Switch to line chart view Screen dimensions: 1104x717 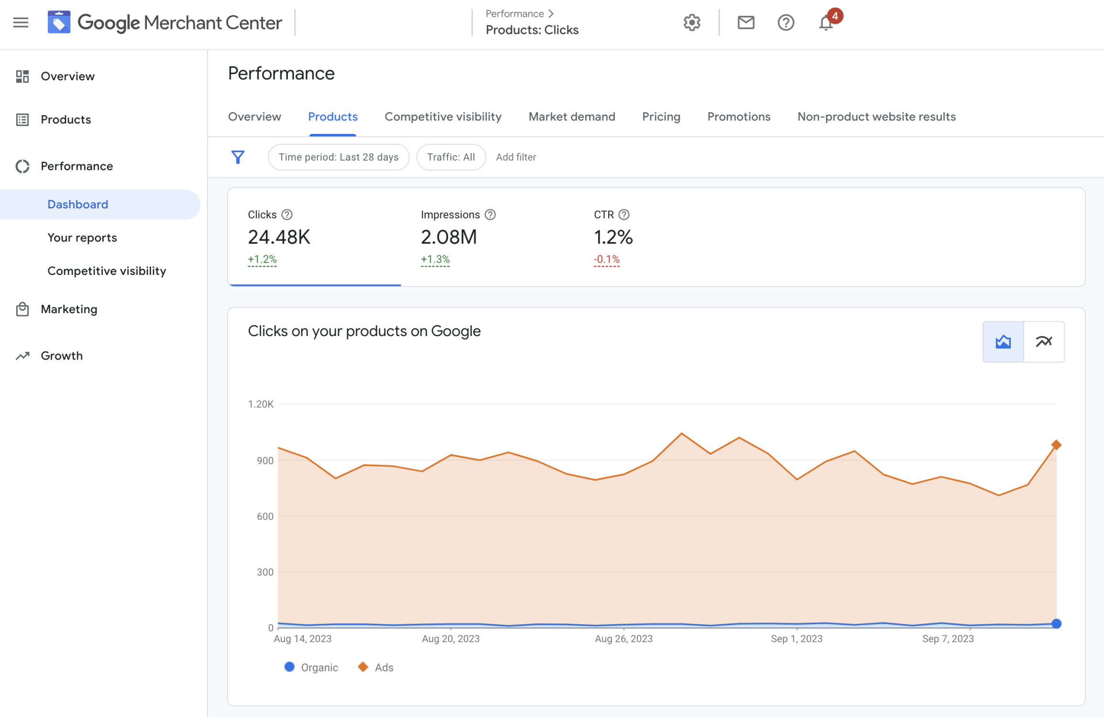pyautogui.click(x=1044, y=342)
